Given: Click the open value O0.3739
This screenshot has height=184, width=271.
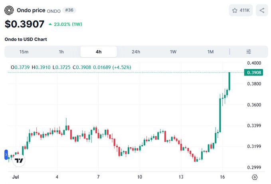Looking at the screenshot, I should pos(20,67).
